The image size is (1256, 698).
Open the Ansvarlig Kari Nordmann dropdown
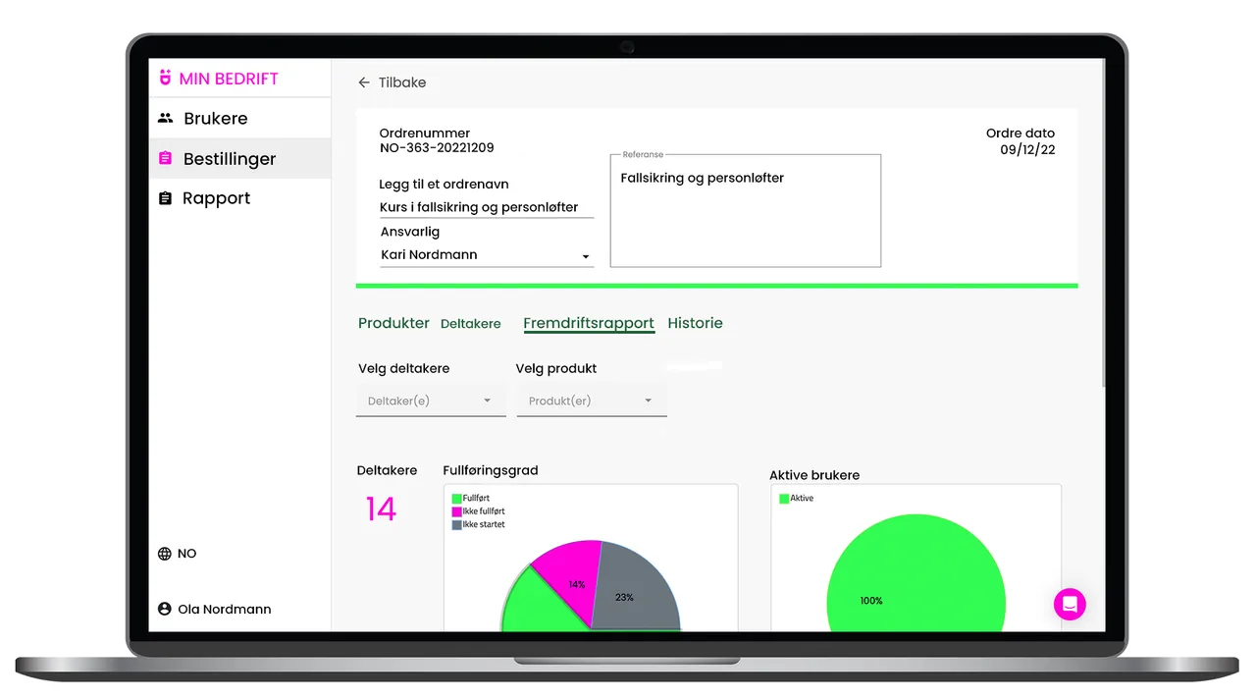point(487,255)
